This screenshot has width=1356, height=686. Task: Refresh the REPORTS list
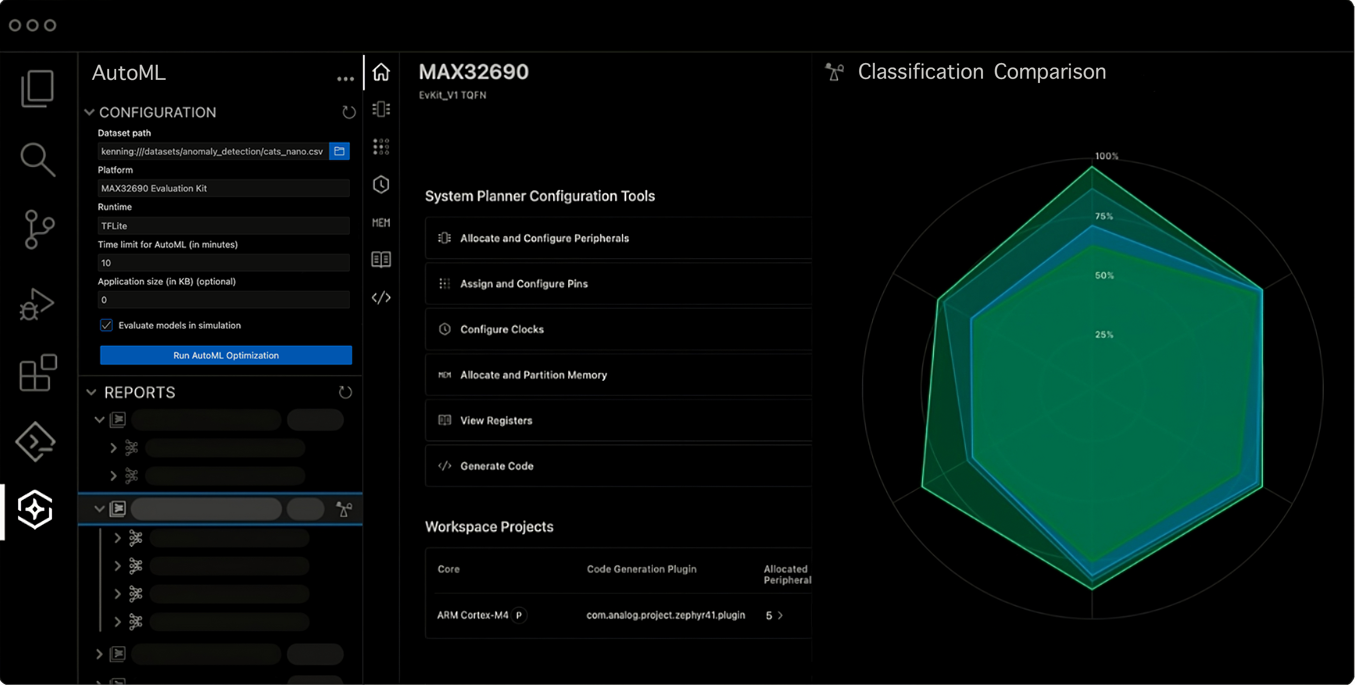tap(345, 392)
